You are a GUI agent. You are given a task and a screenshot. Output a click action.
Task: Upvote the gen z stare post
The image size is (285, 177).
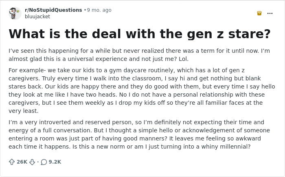[x=12, y=162]
